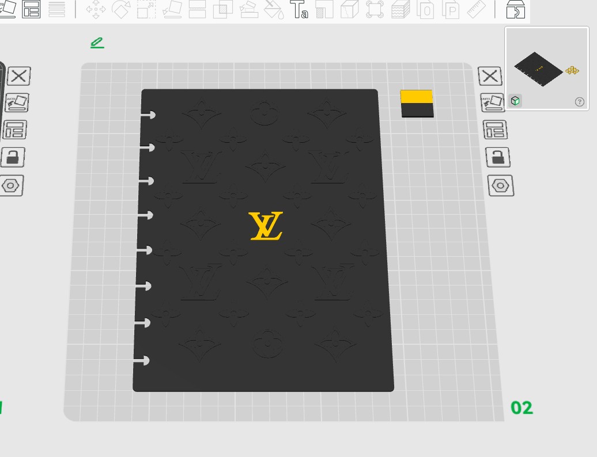Click the hatched corner shape tool icon
Image resolution: width=597 pixels, height=457 pixels.
pos(324,9)
